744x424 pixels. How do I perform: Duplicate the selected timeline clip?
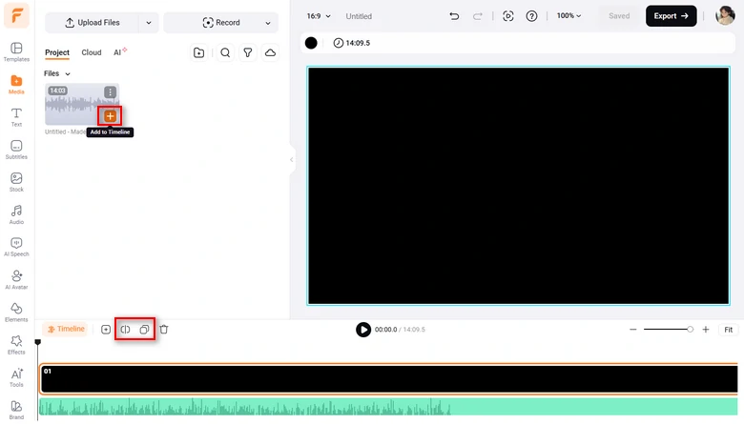[x=144, y=330]
